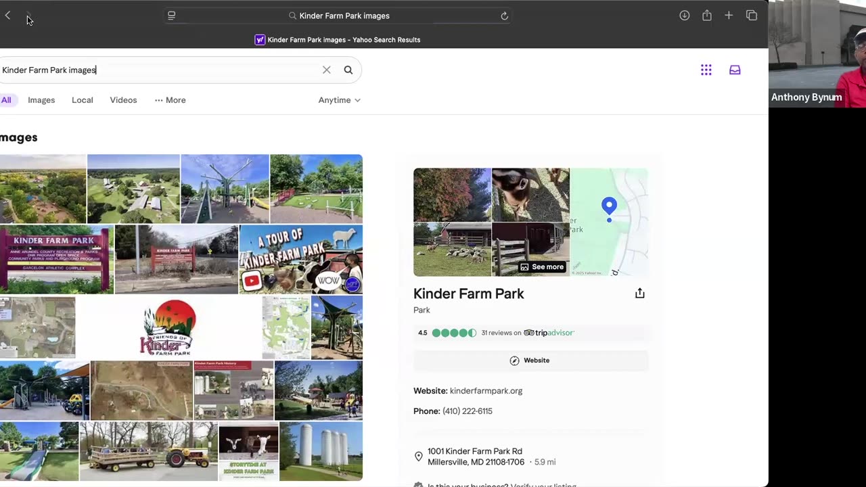This screenshot has height=487, width=866.
Task: Click the Tripadvisor logo
Action: point(549,333)
